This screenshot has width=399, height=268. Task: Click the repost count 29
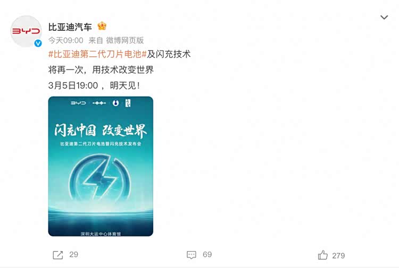pyautogui.click(x=74, y=255)
